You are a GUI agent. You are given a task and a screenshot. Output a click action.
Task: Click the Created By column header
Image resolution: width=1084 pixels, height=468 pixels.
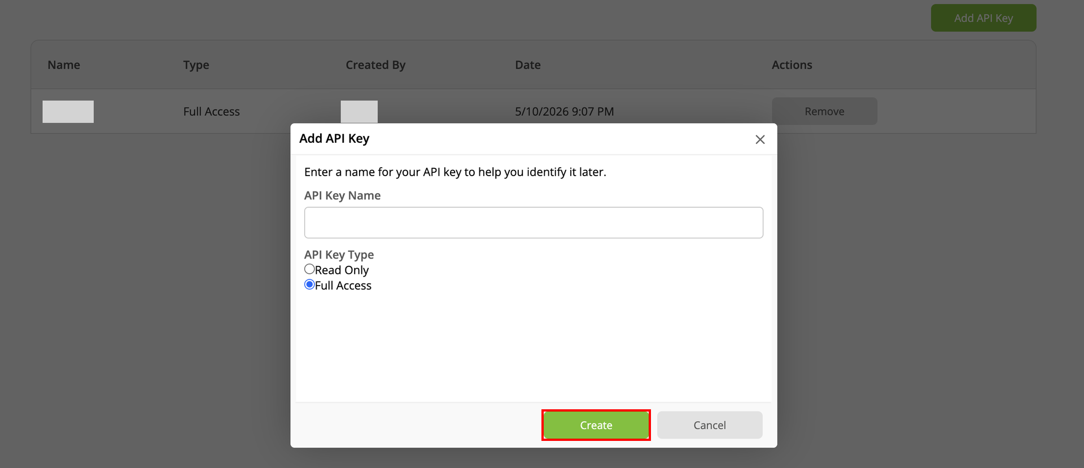(x=375, y=65)
